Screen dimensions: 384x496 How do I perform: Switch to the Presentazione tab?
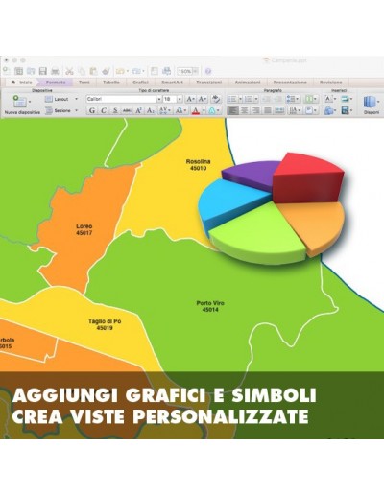tap(290, 83)
